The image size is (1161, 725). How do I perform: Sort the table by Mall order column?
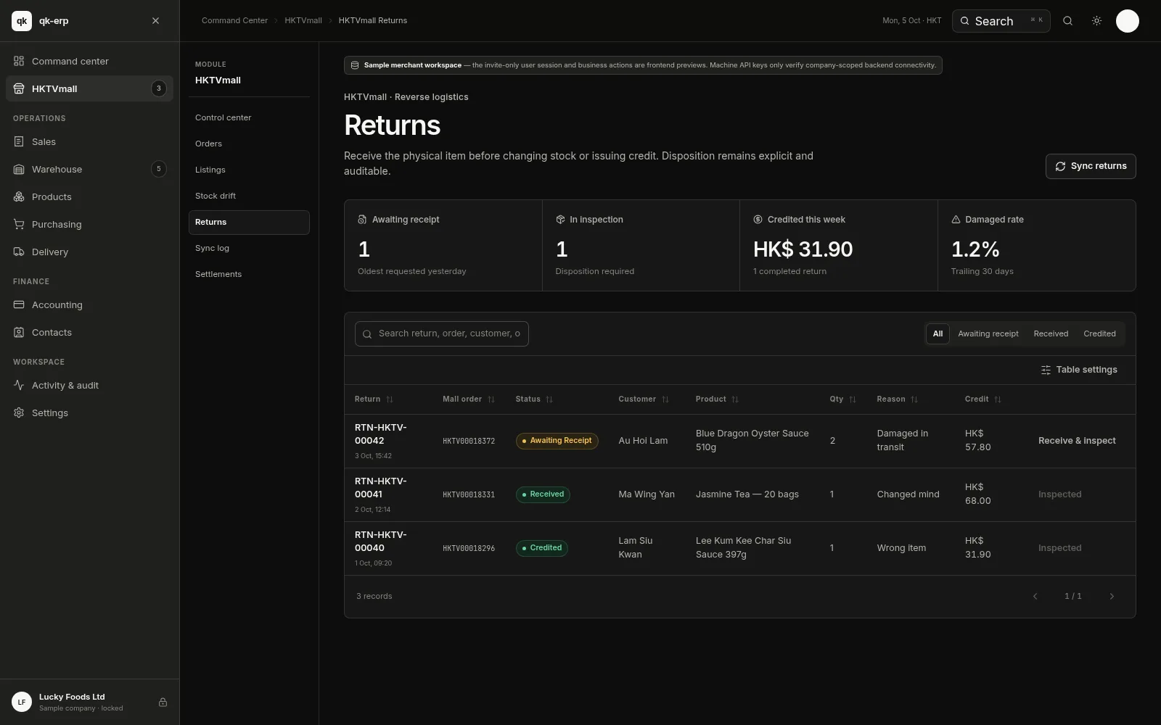click(x=469, y=399)
